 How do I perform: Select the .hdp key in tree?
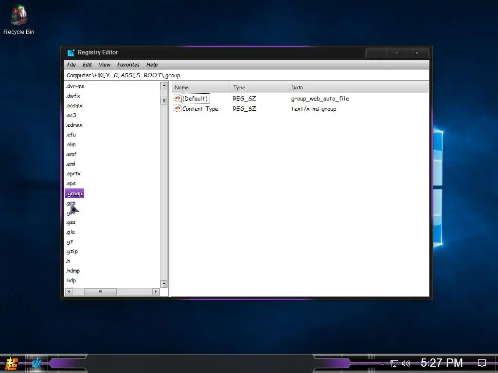point(71,280)
